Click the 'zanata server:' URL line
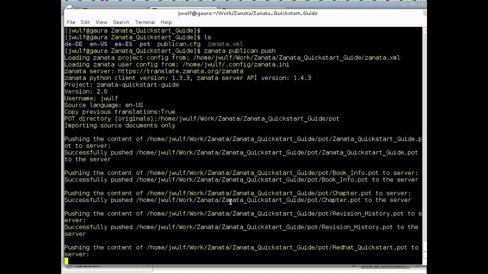The image size is (488, 274). pos(154,71)
